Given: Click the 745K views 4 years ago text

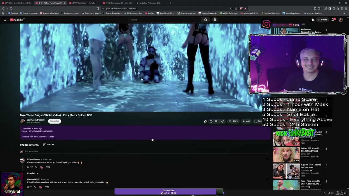Looking at the screenshot, I should (32, 128).
